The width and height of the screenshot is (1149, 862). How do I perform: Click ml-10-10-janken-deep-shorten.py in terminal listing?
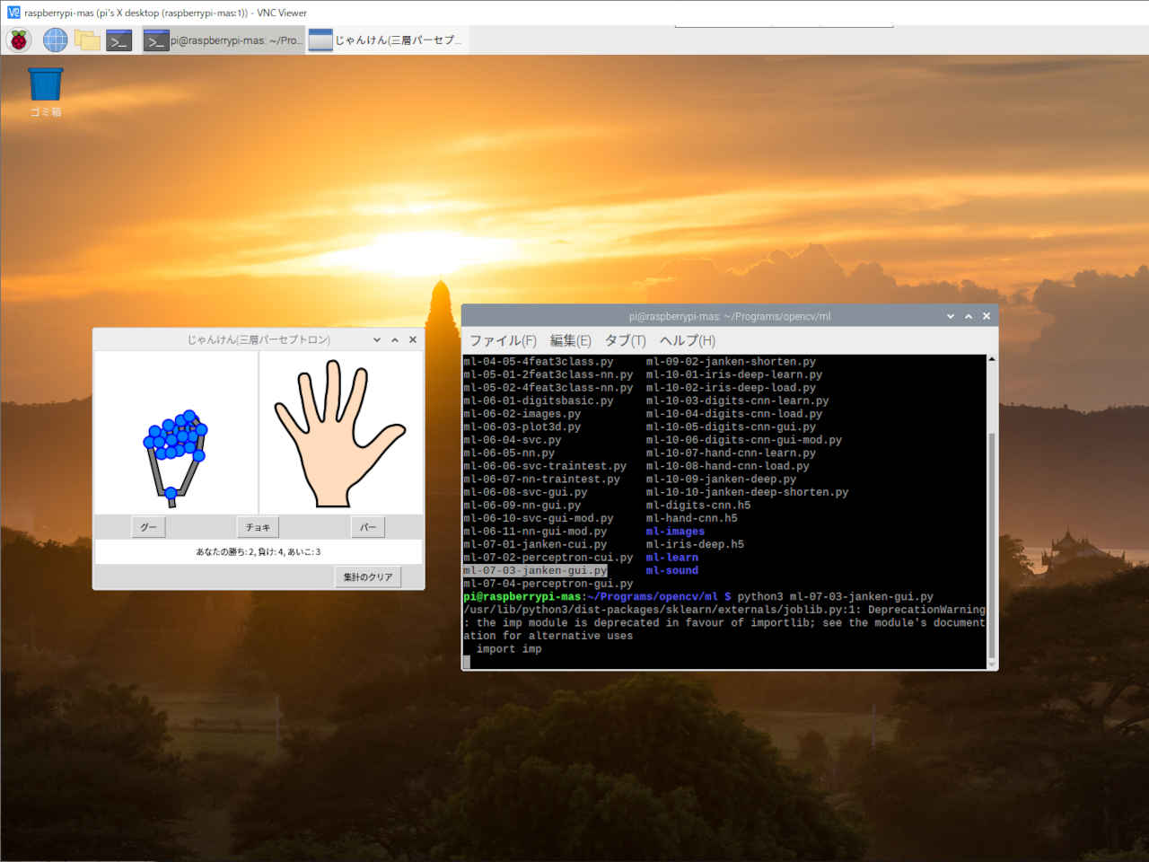tap(747, 492)
